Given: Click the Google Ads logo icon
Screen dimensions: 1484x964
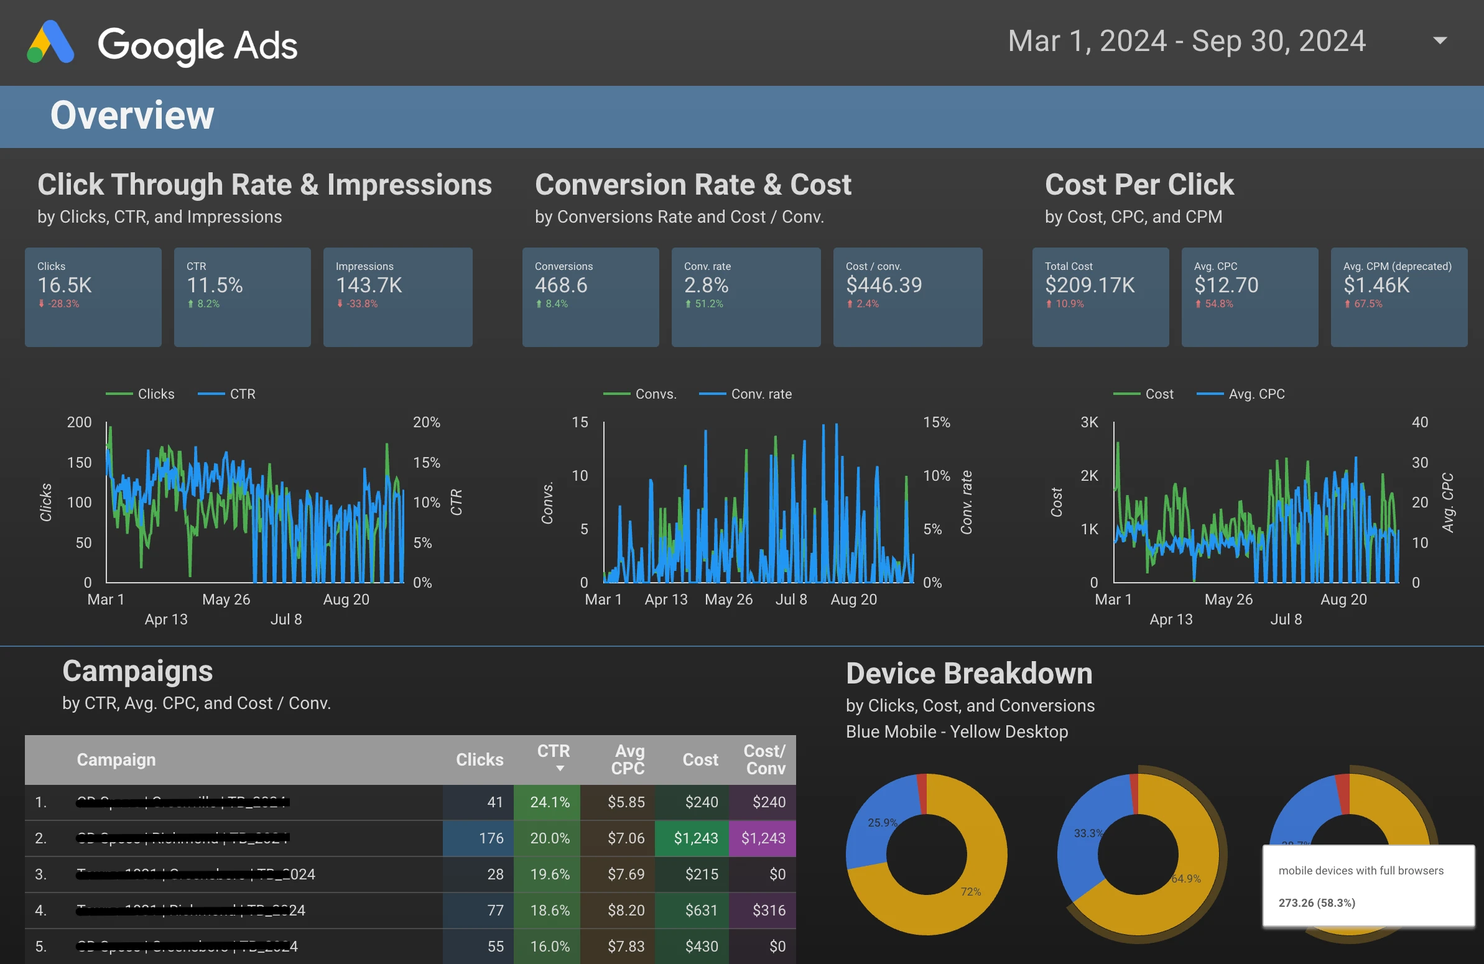Looking at the screenshot, I should [50, 42].
